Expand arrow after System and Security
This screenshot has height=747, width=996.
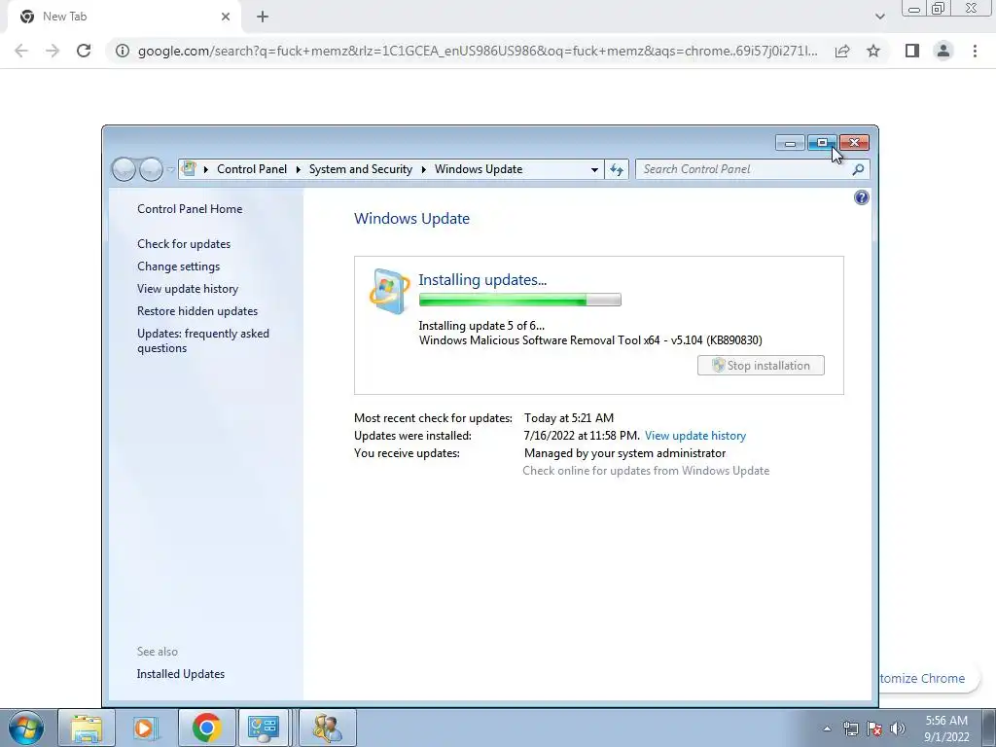pos(423,169)
